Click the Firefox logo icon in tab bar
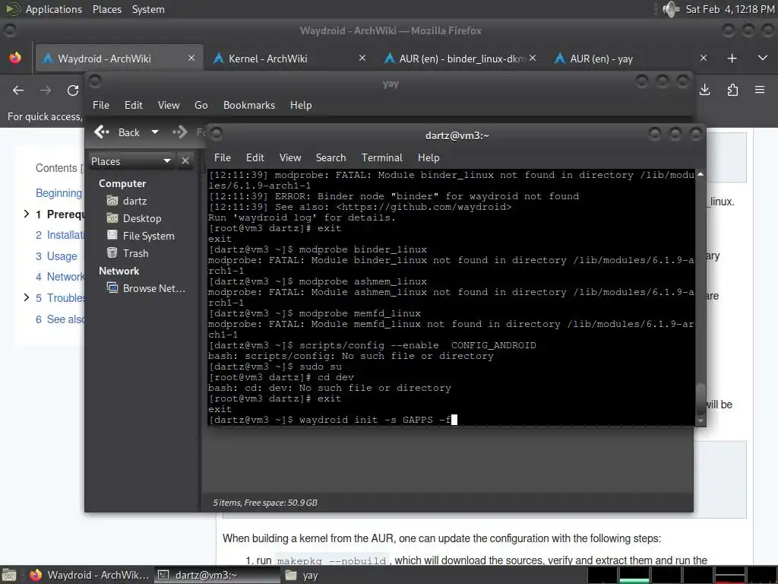 click(15, 58)
